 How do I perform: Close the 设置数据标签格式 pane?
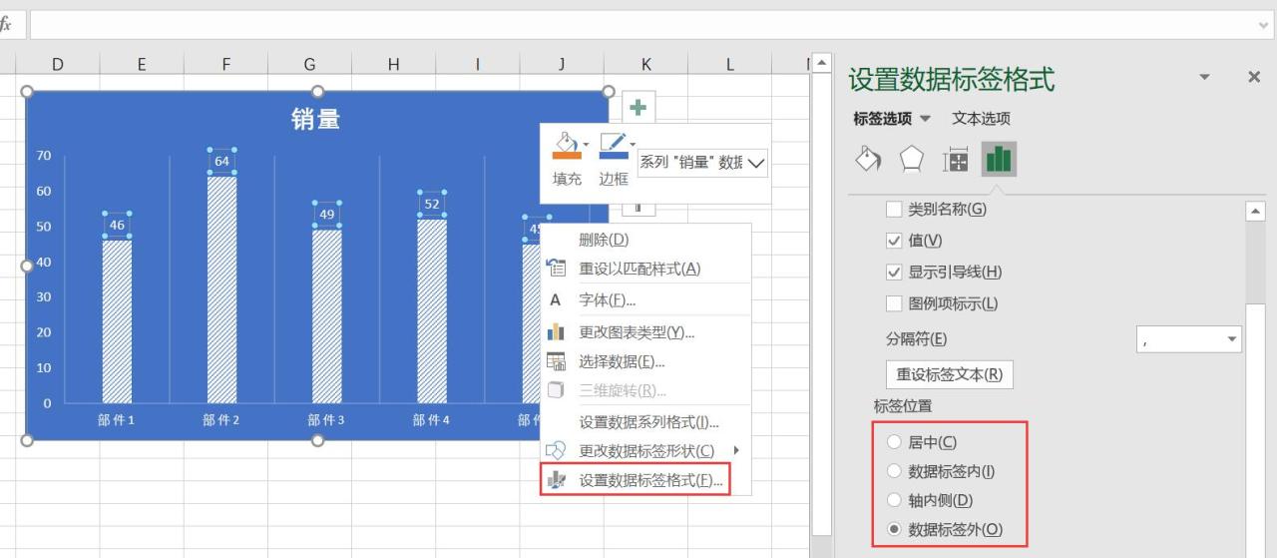1254,77
